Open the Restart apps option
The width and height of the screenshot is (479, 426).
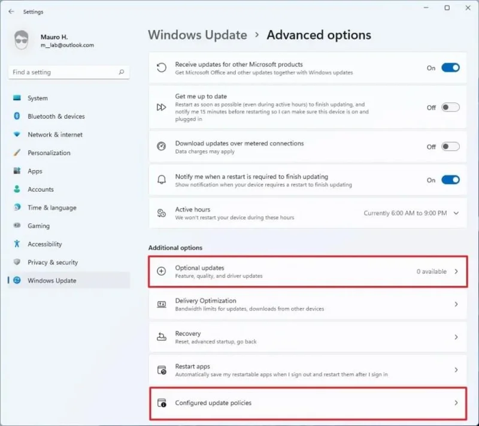point(308,370)
